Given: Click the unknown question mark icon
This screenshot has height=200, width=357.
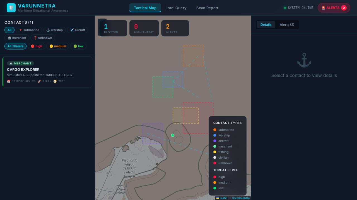Looking at the screenshot, I should click(35, 38).
